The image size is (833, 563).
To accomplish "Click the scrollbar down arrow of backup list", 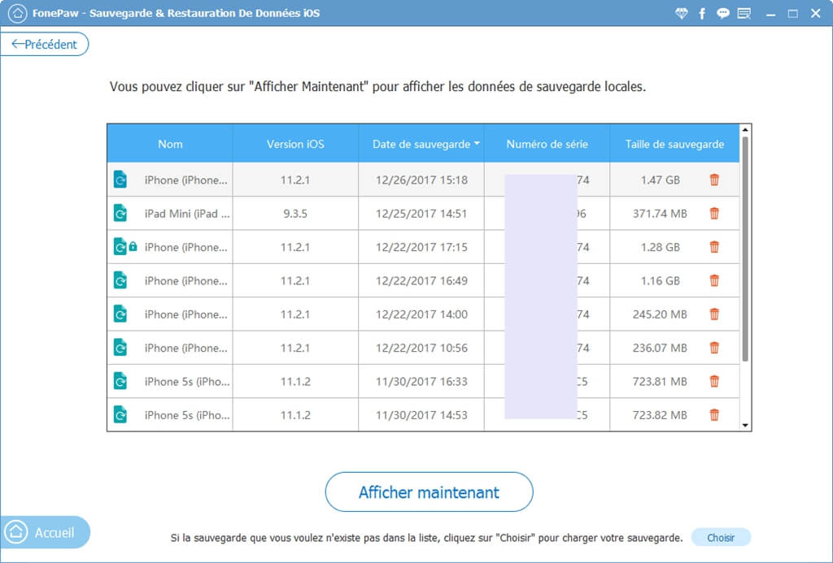I will 745,425.
